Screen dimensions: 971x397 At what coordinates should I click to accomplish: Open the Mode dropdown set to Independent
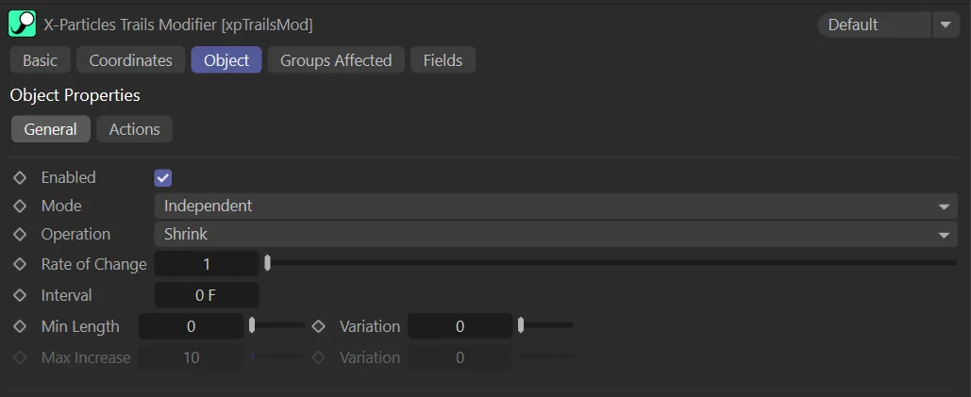point(555,206)
